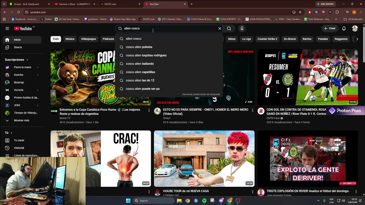Select the La Liga filter chip
The image size is (365, 205).
[x=246, y=39]
